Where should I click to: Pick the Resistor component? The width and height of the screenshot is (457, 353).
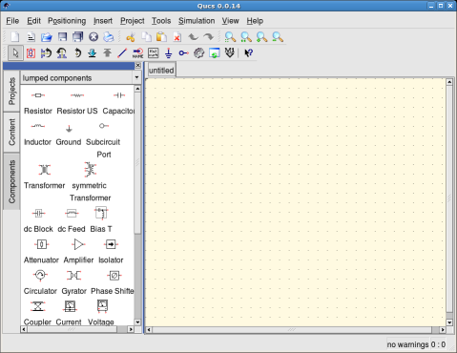(x=38, y=102)
